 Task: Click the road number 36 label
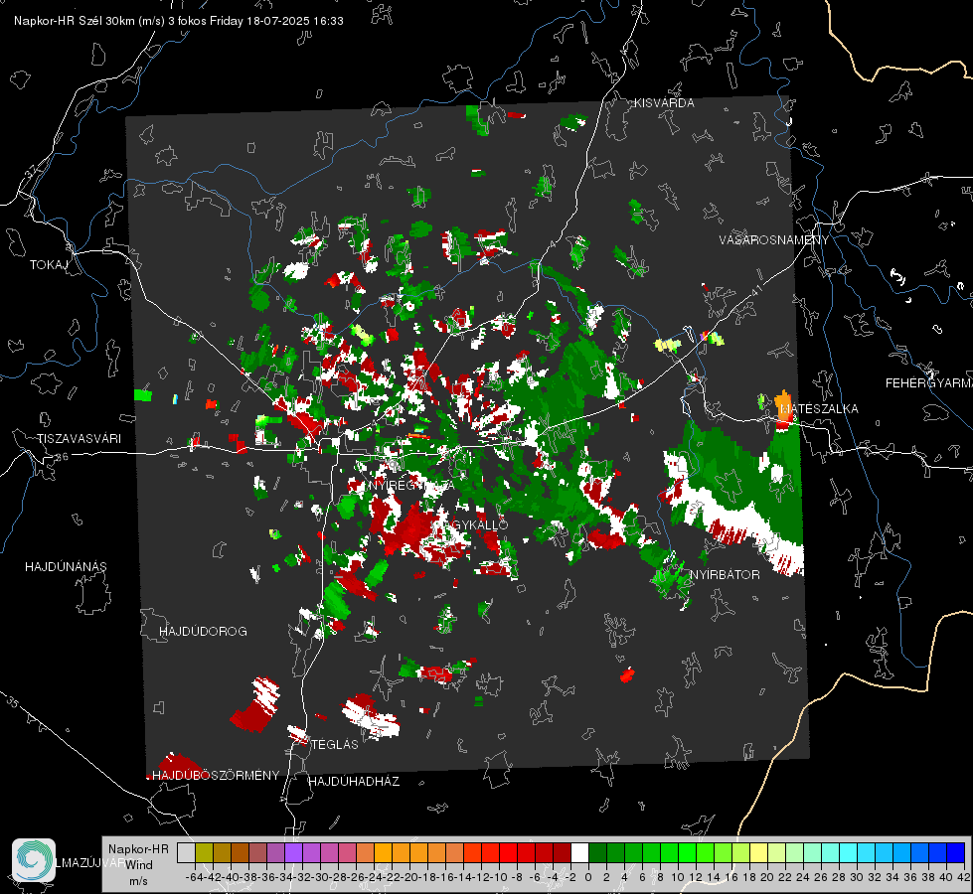click(x=62, y=457)
